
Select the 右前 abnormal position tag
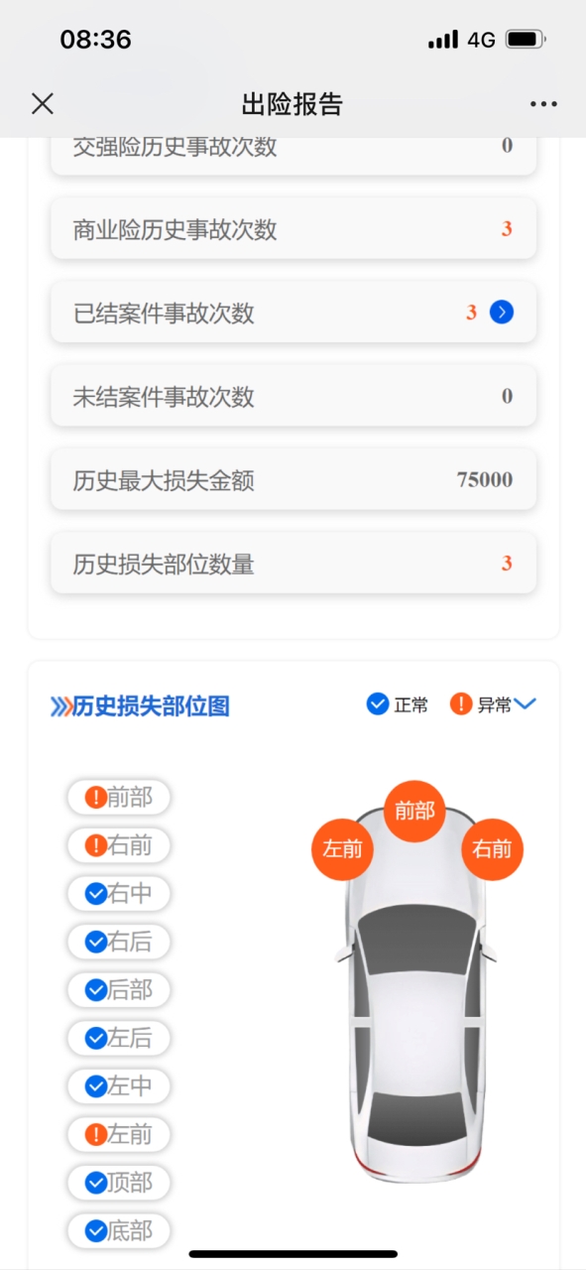(119, 845)
